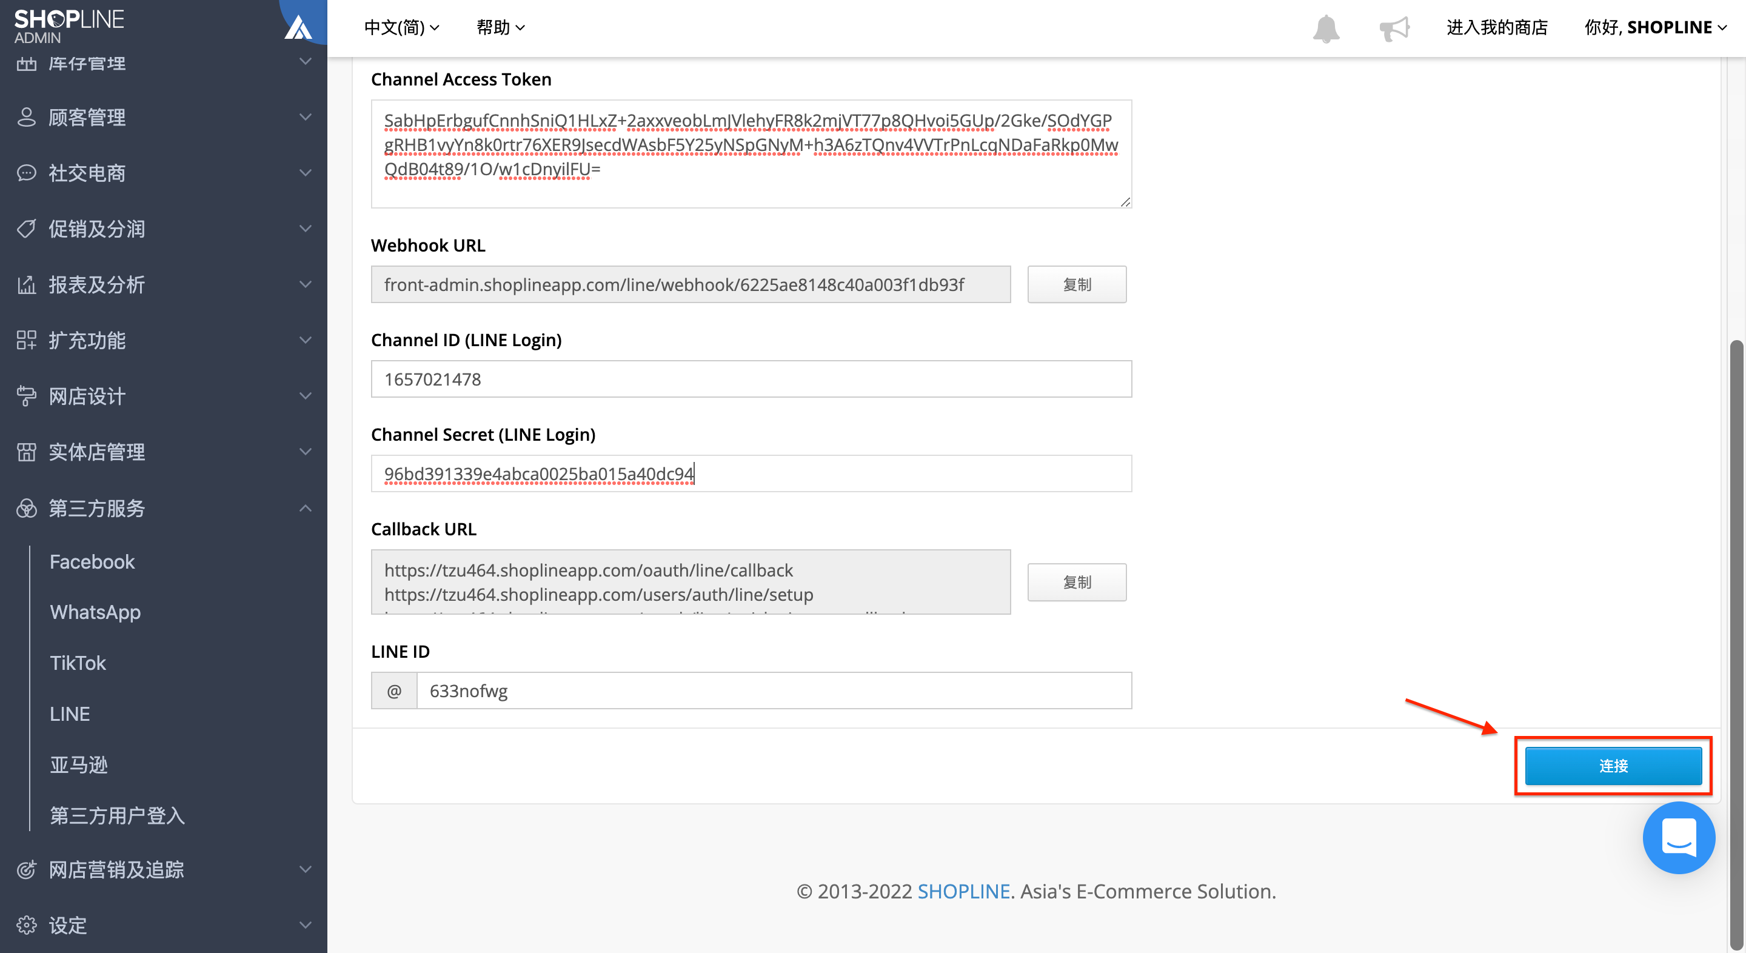Screen dimensions: 1746x953
Task: Focus the Channel Access Token textarea
Action: pos(751,154)
